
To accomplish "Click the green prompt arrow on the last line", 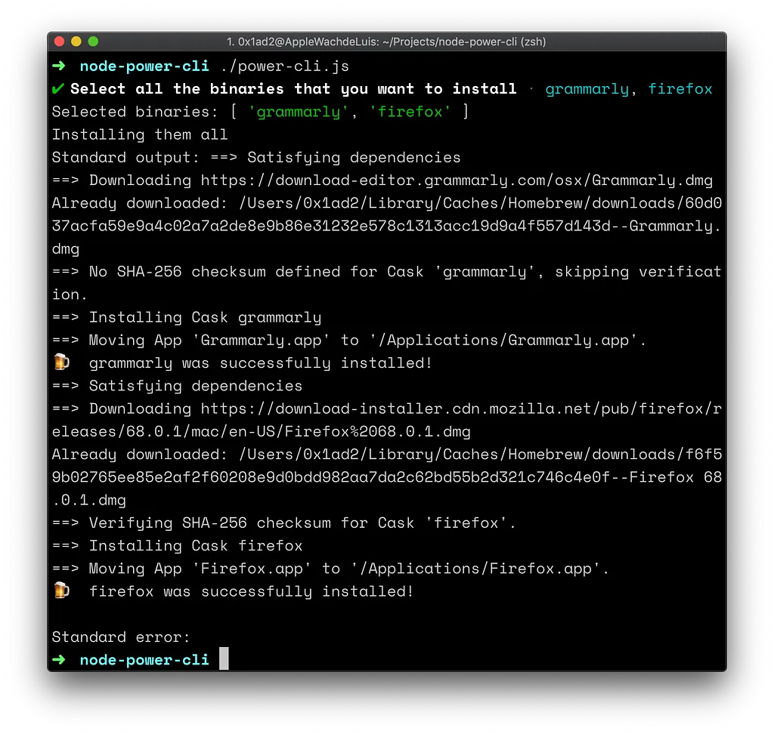I will coord(59,659).
